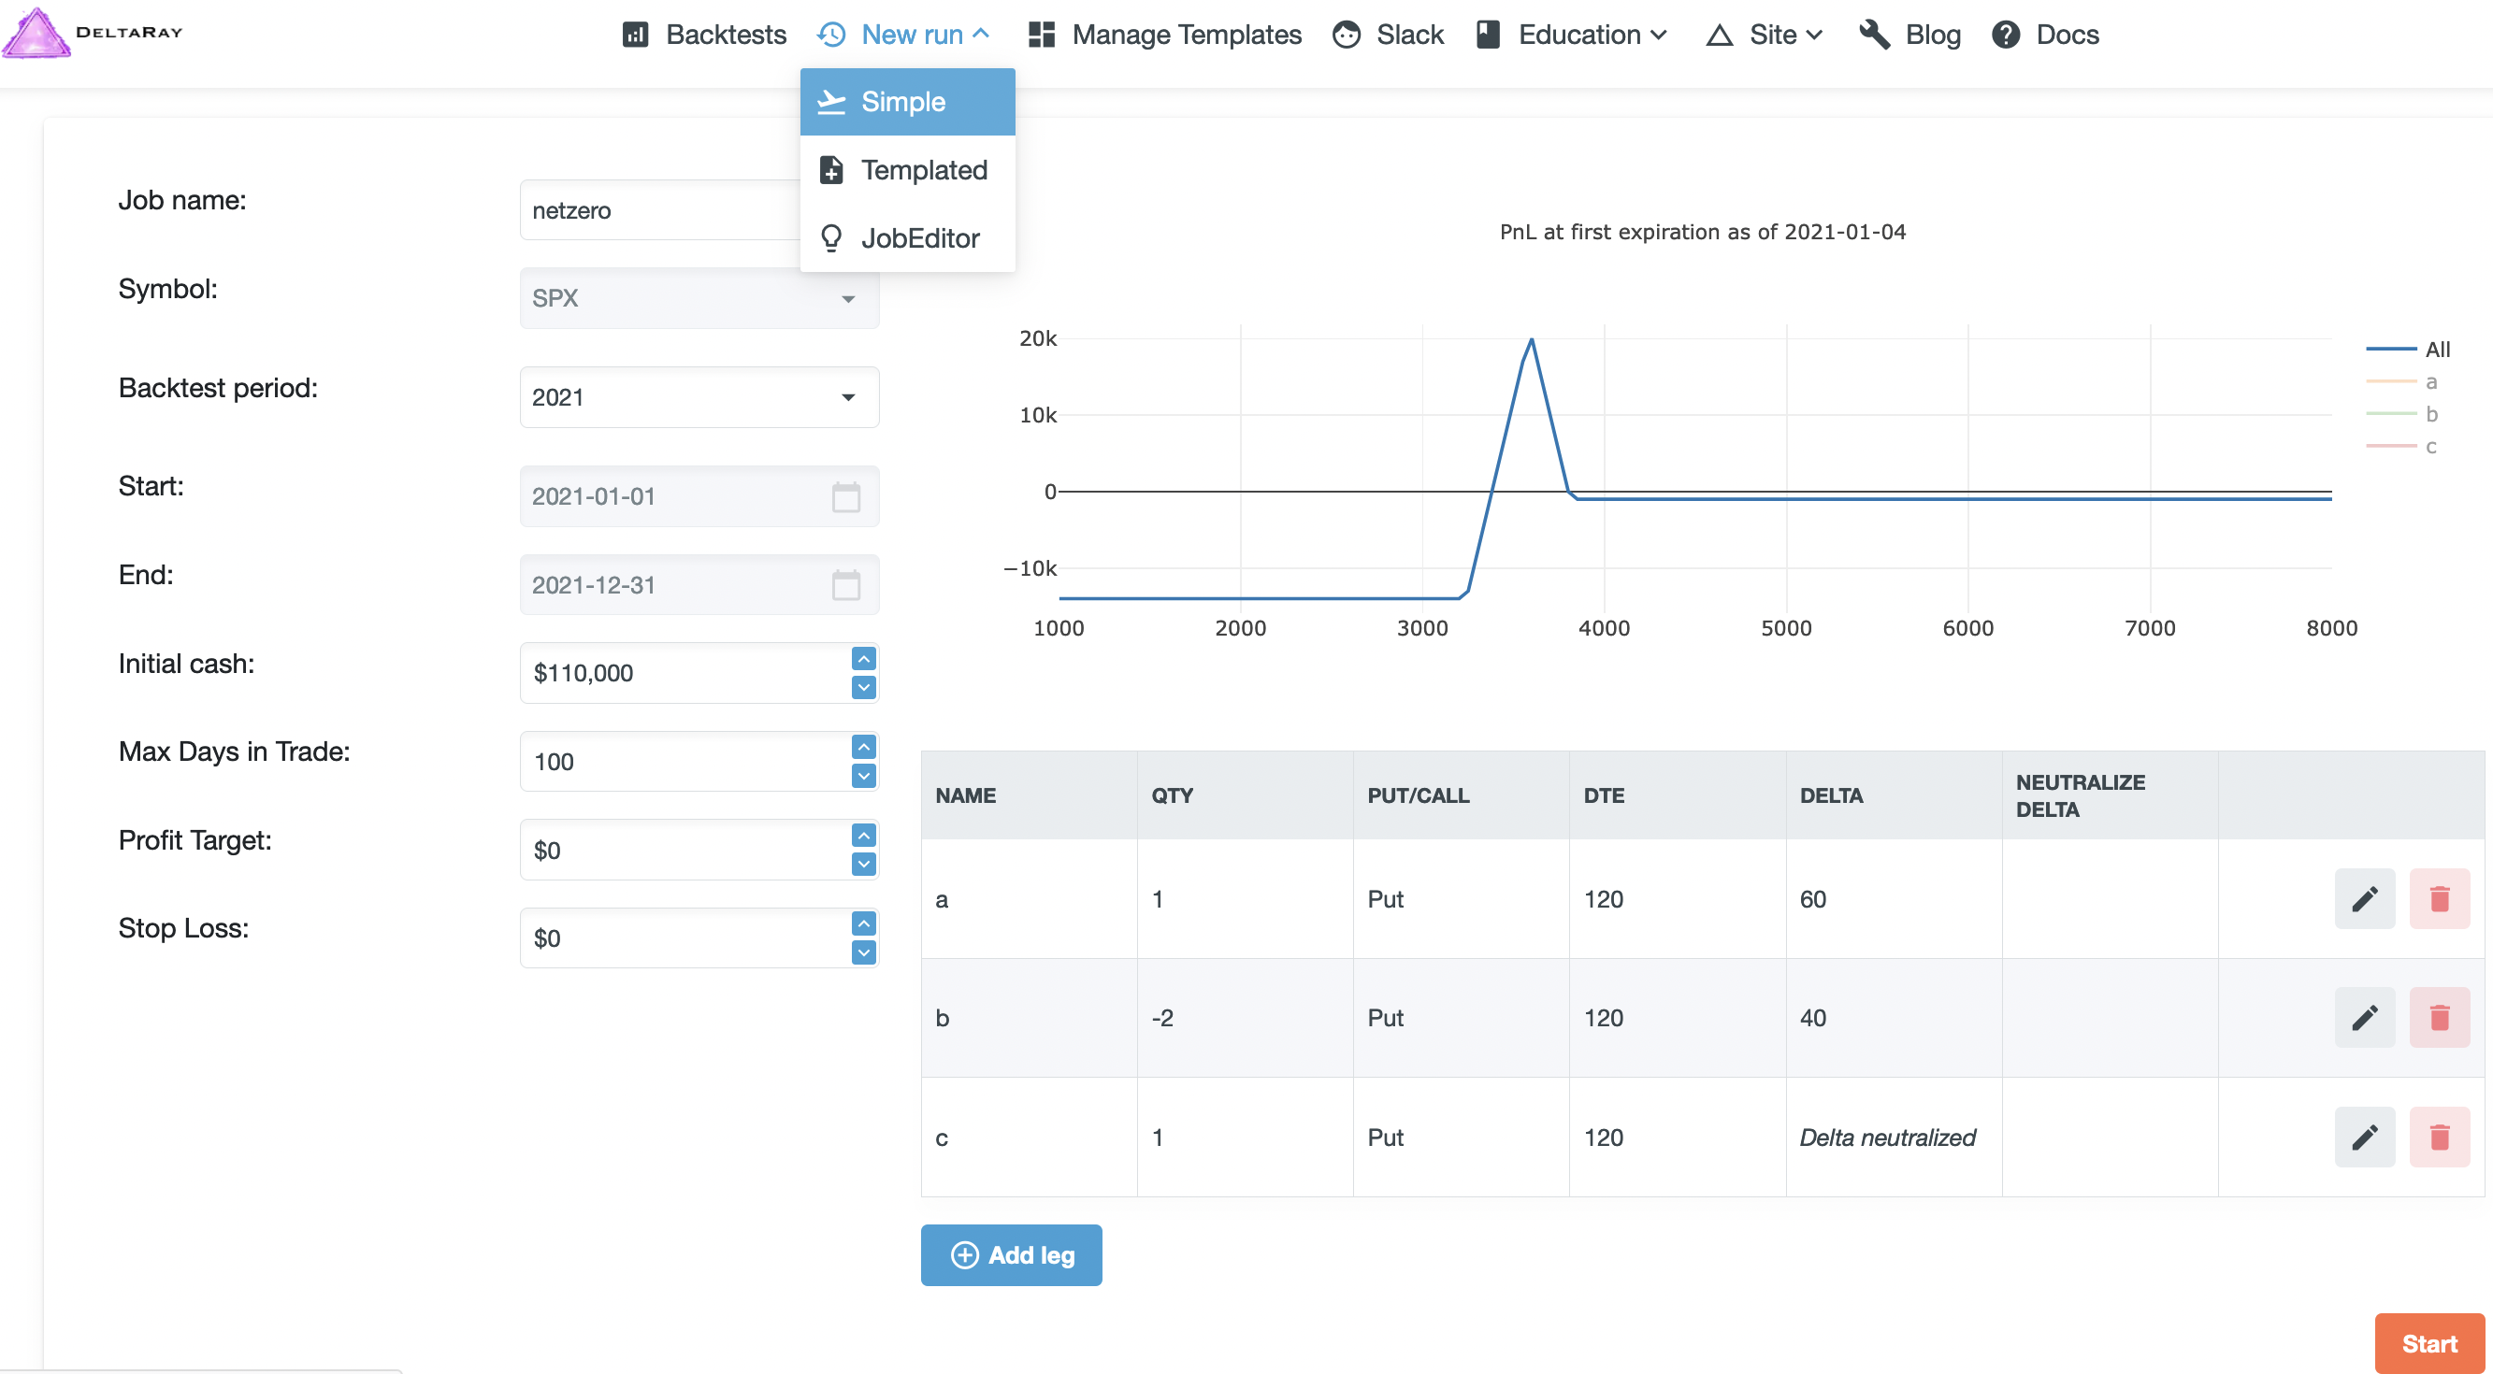Viewport: 2493px width, 1374px height.
Task: Click the Job name input field
Action: pos(660,210)
